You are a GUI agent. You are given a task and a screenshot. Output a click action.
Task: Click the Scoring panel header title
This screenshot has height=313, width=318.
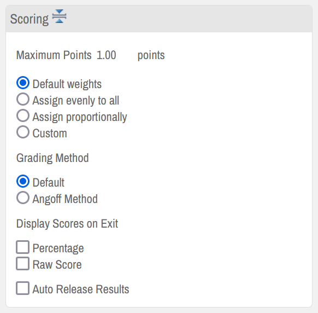point(30,19)
